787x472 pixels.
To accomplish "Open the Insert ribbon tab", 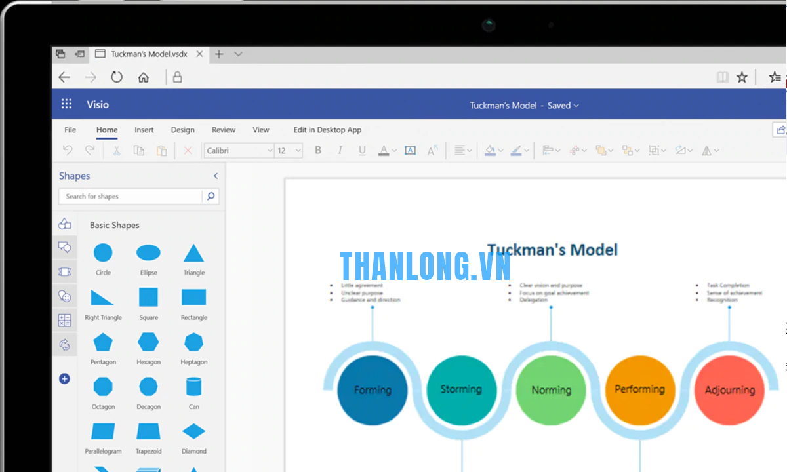I will 144,130.
